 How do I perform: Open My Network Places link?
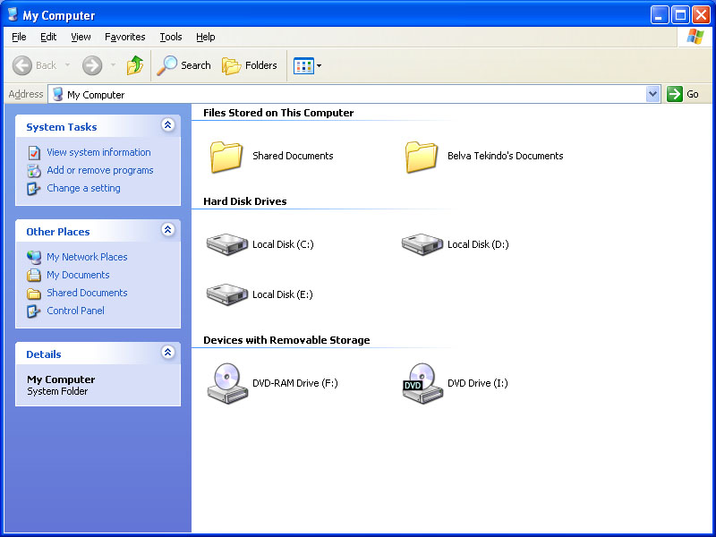(x=87, y=257)
